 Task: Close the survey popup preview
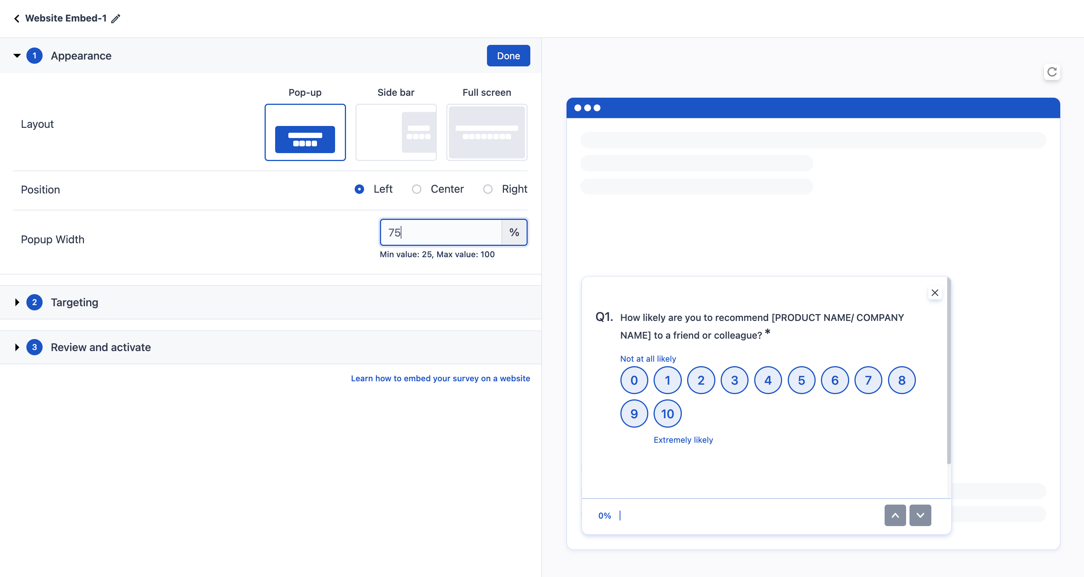(935, 293)
